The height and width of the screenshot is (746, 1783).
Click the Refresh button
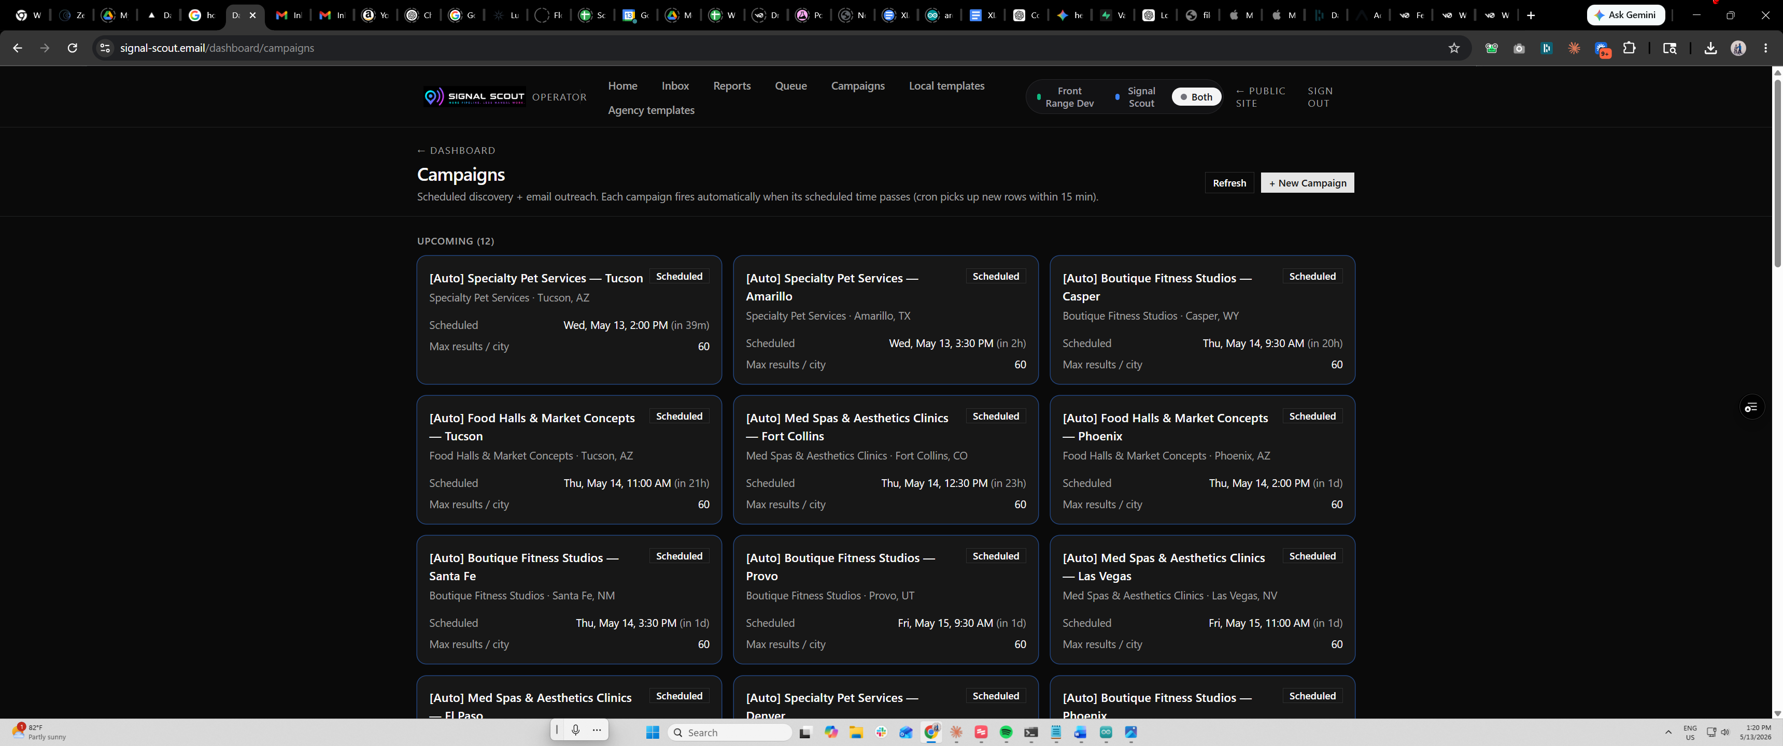(x=1228, y=183)
